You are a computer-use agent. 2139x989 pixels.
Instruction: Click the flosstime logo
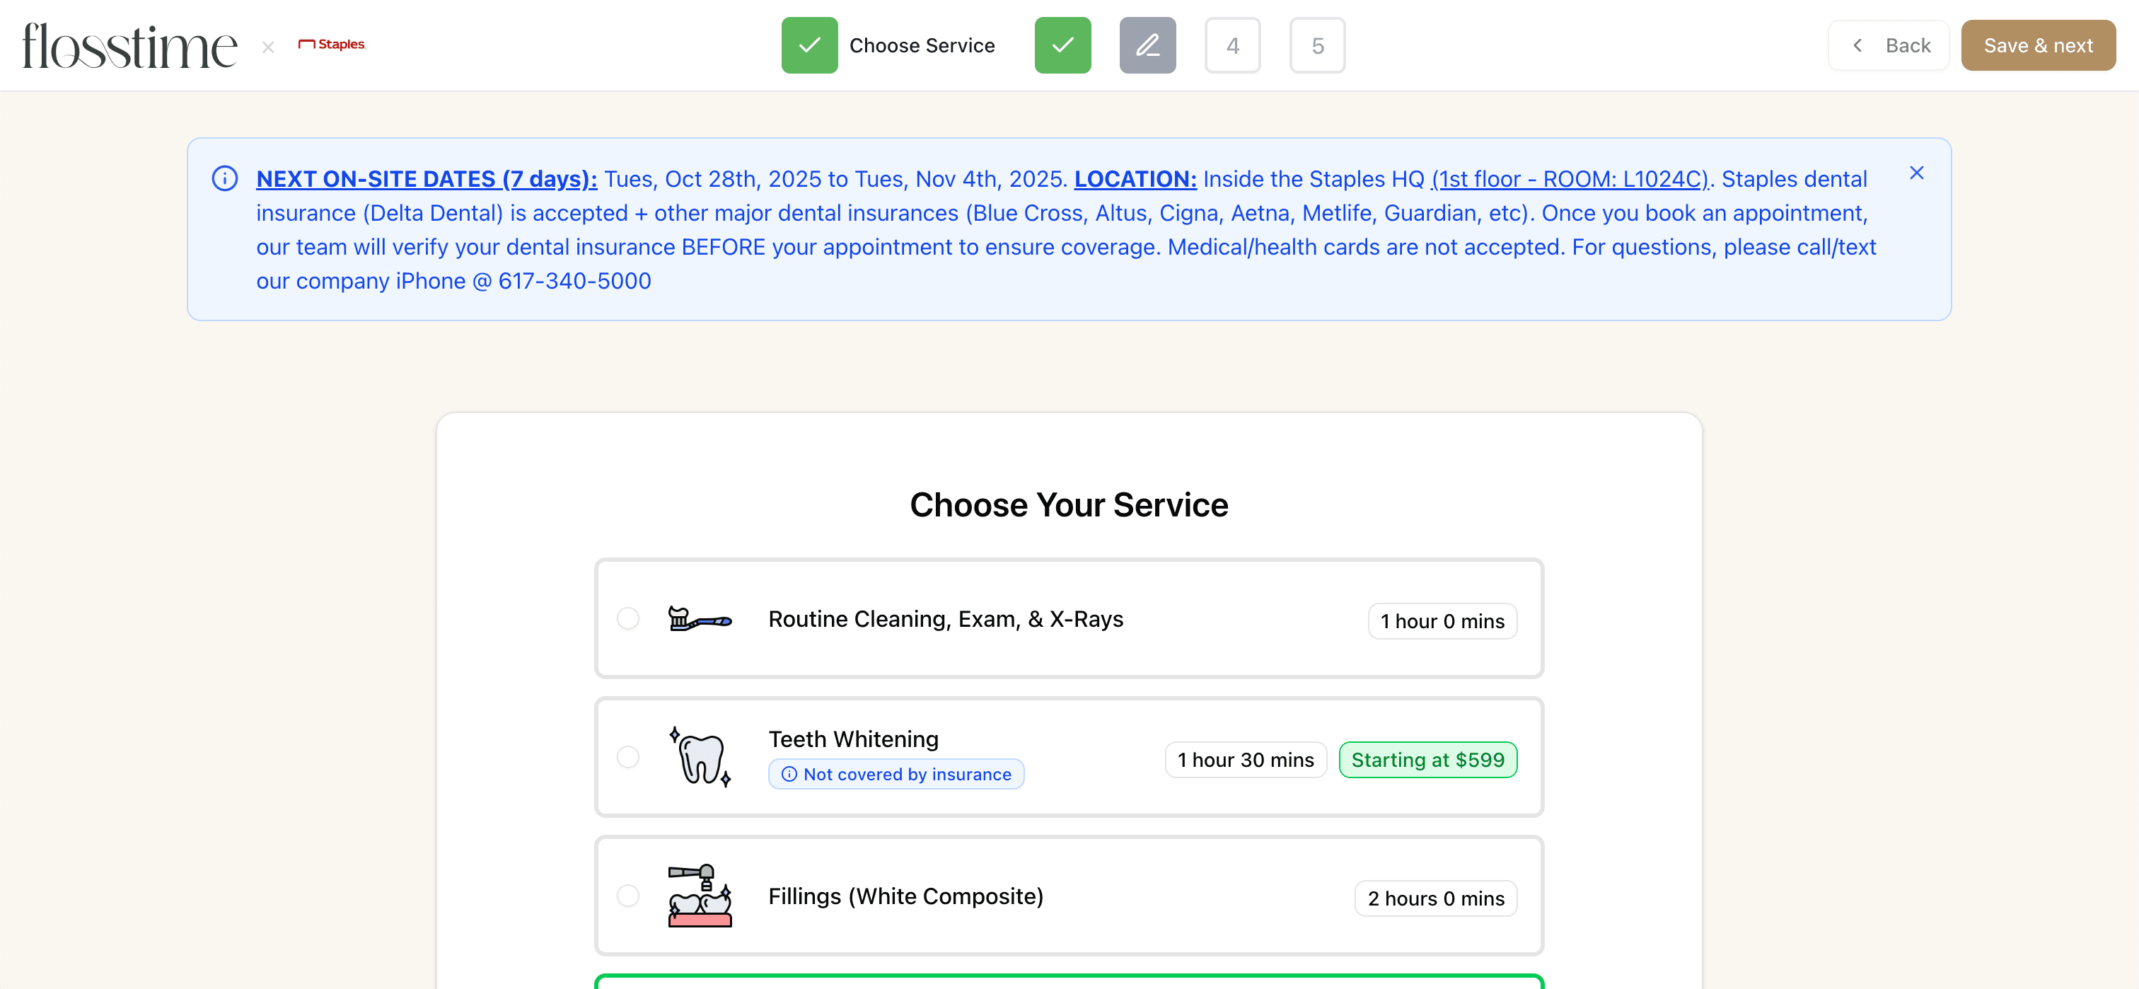129,46
